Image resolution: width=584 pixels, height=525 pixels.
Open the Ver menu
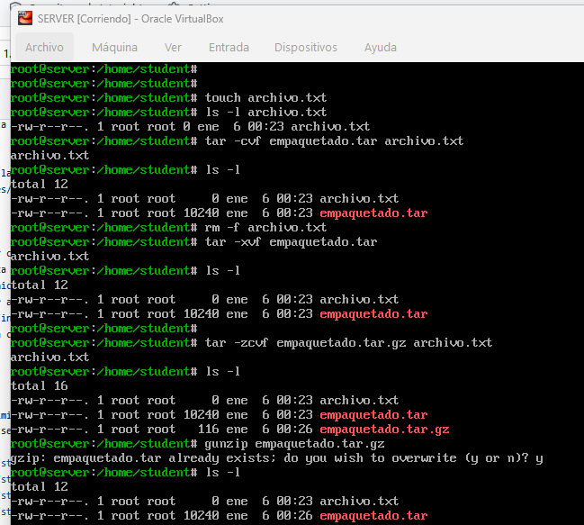173,48
